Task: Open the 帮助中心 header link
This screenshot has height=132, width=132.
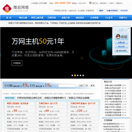Action: (120, 3)
